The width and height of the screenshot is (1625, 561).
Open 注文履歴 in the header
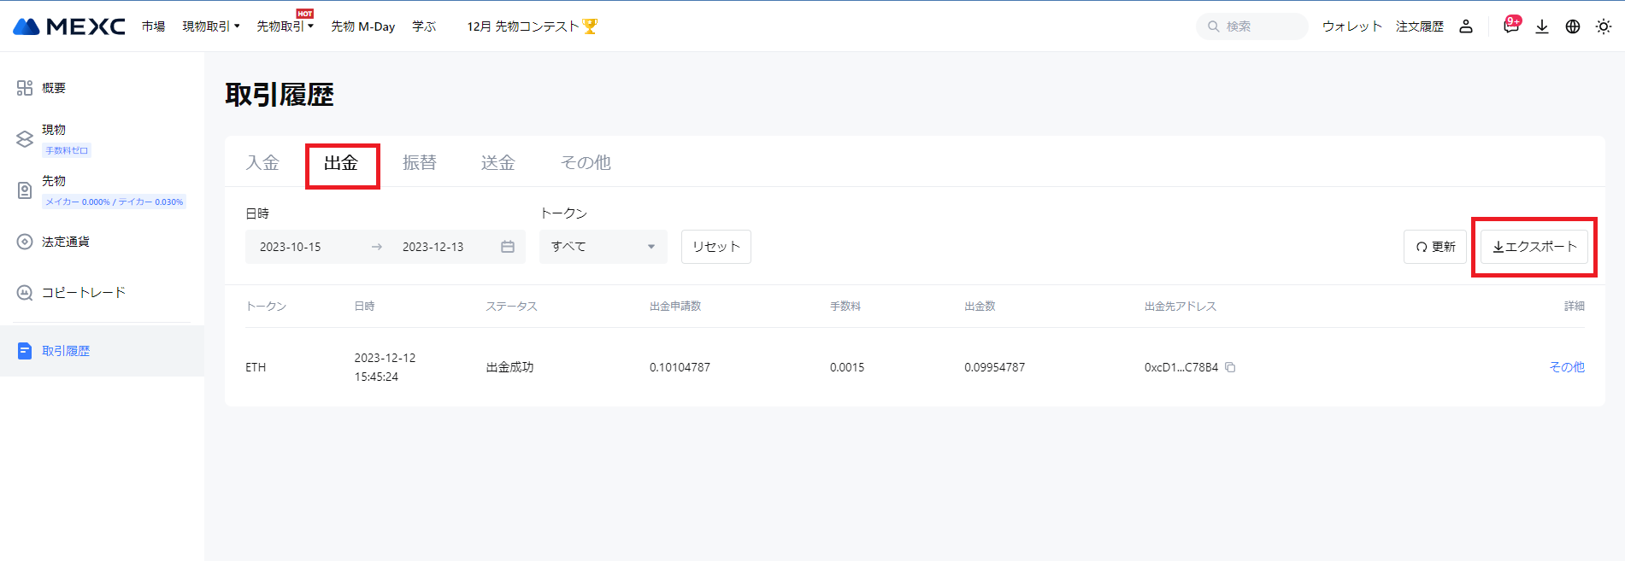click(x=1420, y=26)
